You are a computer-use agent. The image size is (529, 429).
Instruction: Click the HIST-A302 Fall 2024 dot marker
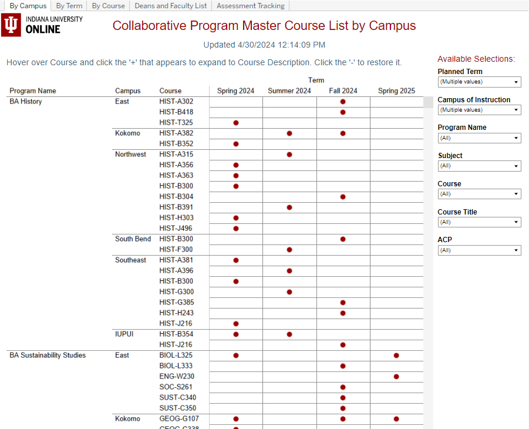(x=343, y=102)
